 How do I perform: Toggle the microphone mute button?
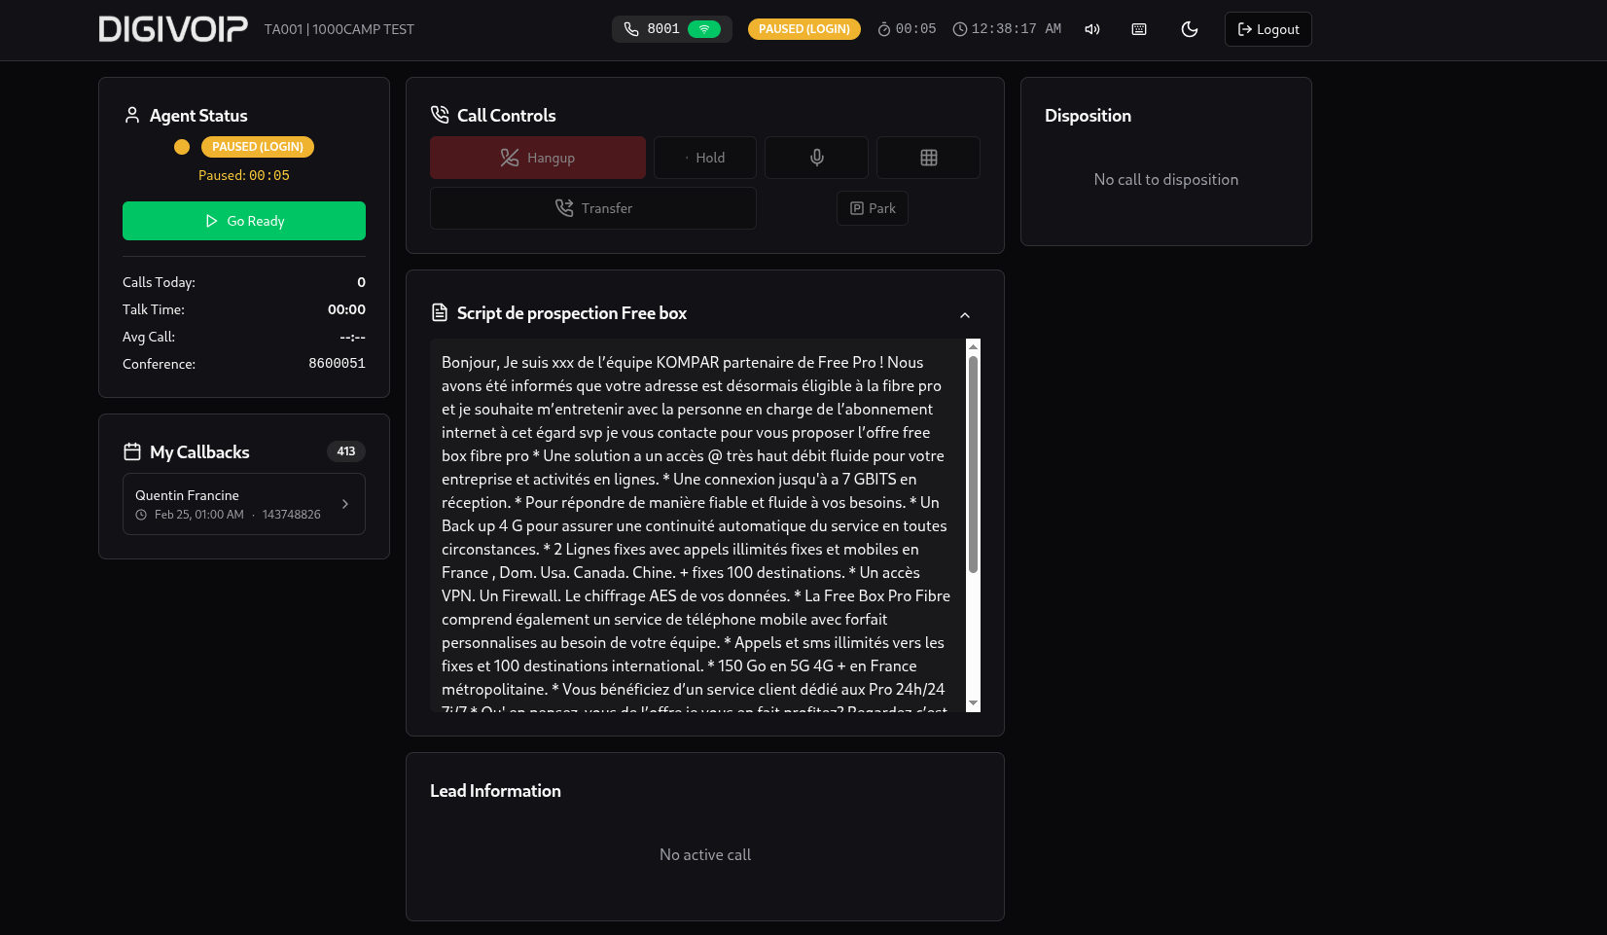[x=817, y=158]
